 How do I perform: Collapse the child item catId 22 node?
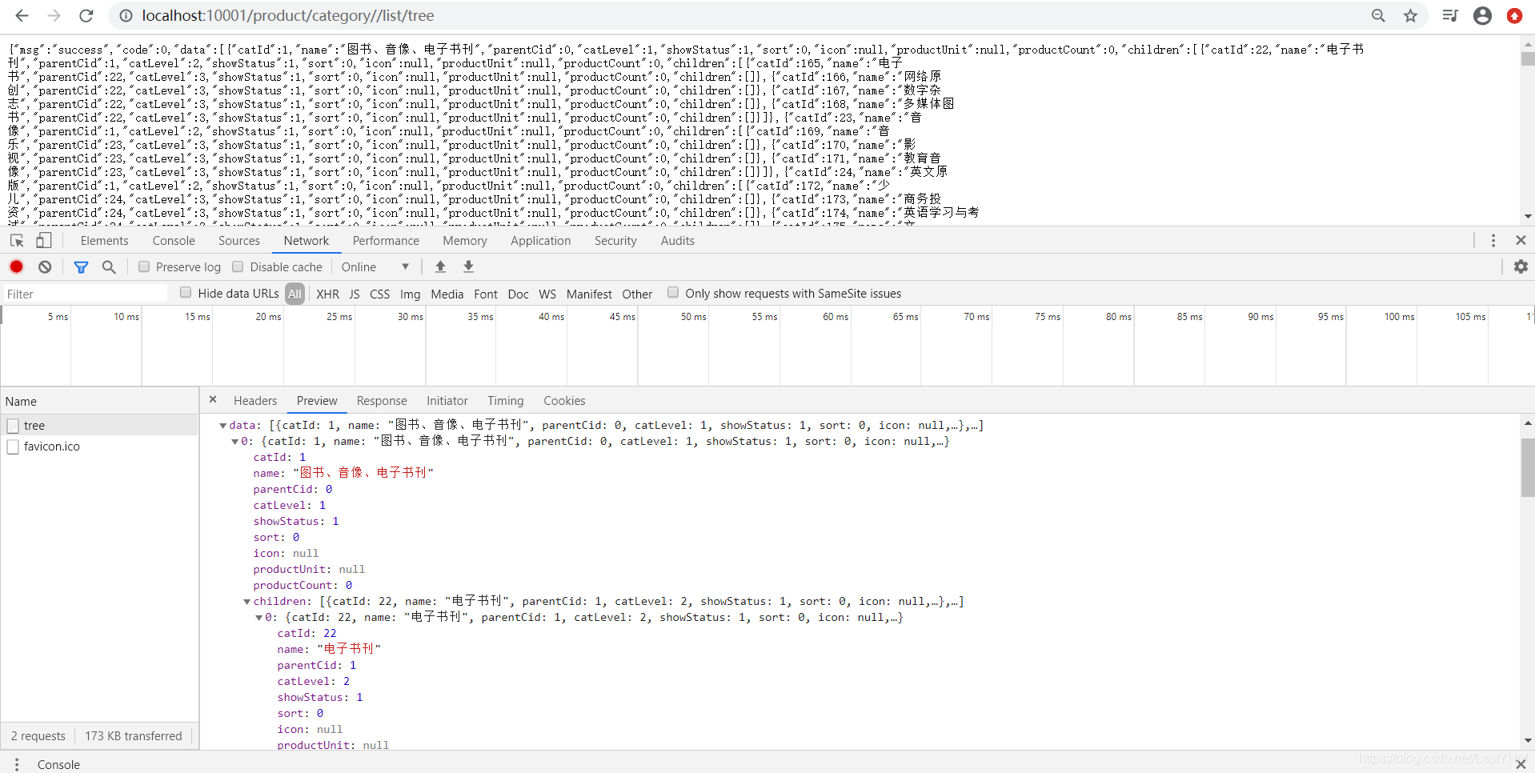coord(259,618)
